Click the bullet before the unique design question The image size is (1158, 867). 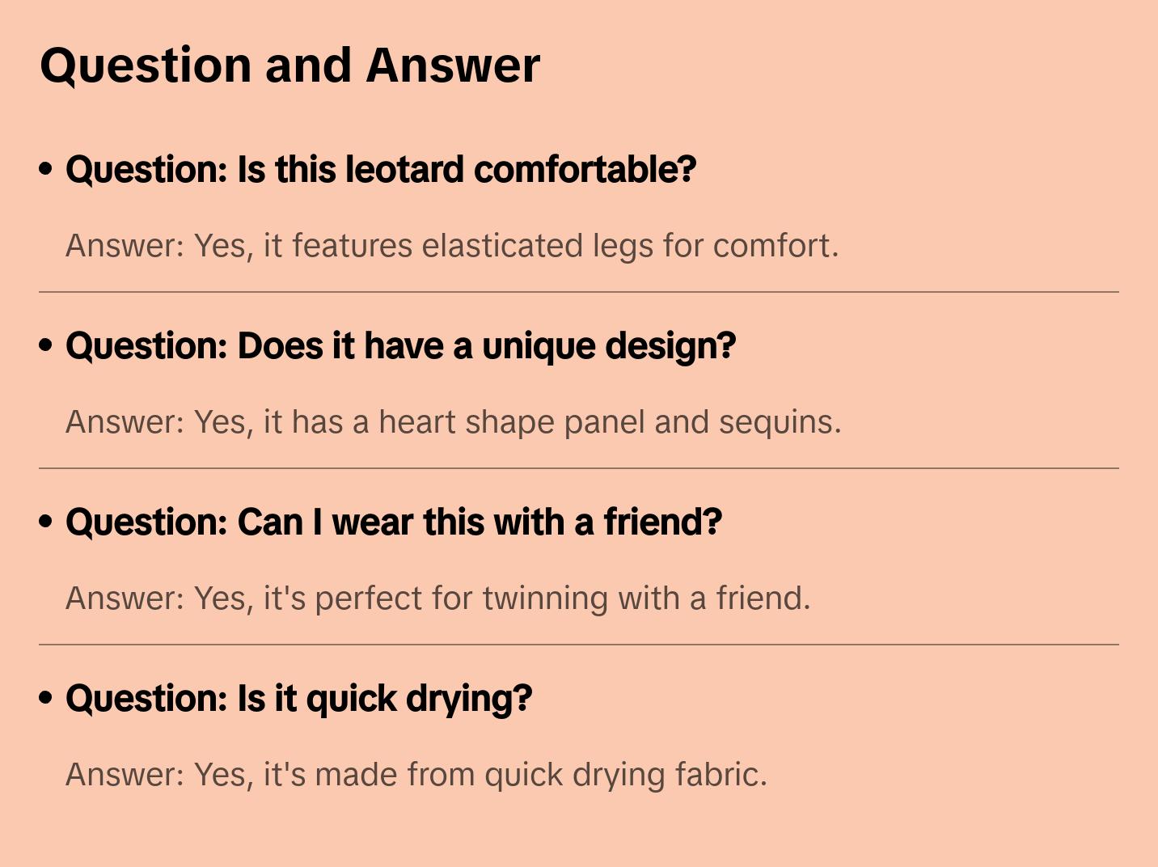46,345
